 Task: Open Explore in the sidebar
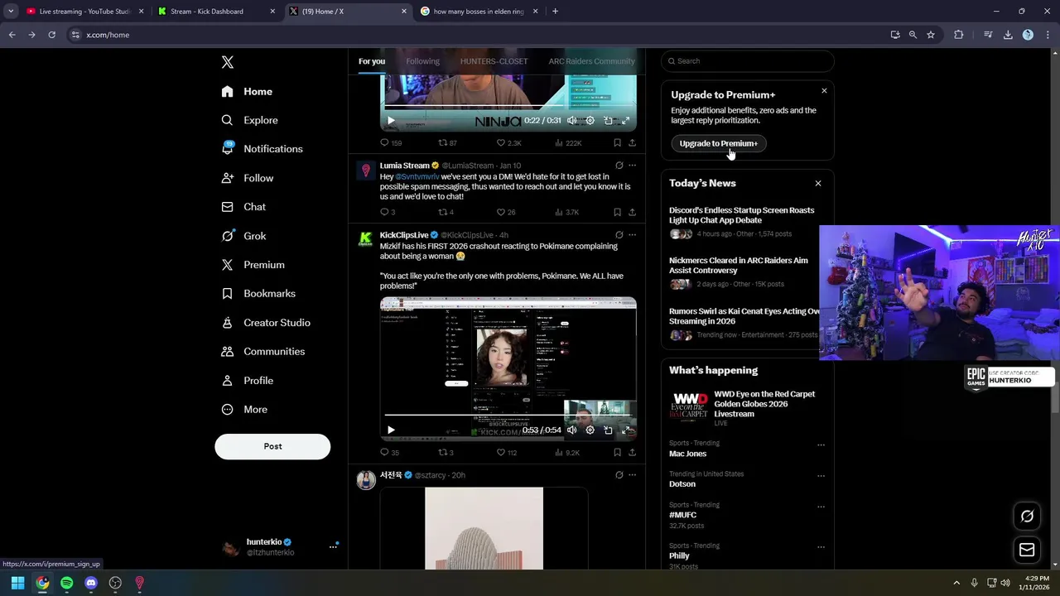tap(249, 120)
